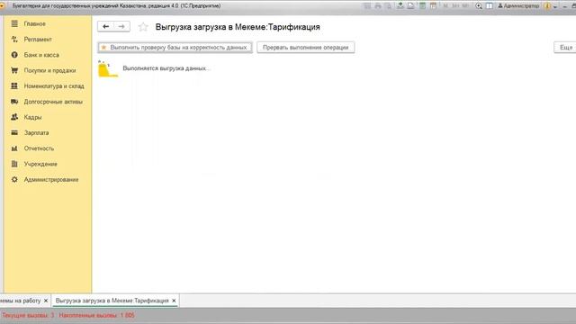
Task: Click the Отчетность bar chart icon
Action: tap(14, 148)
